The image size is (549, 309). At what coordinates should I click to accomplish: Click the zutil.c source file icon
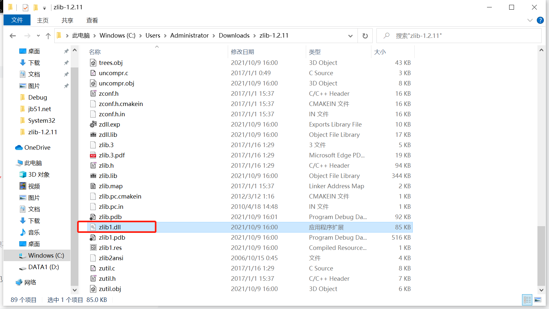tap(93, 268)
